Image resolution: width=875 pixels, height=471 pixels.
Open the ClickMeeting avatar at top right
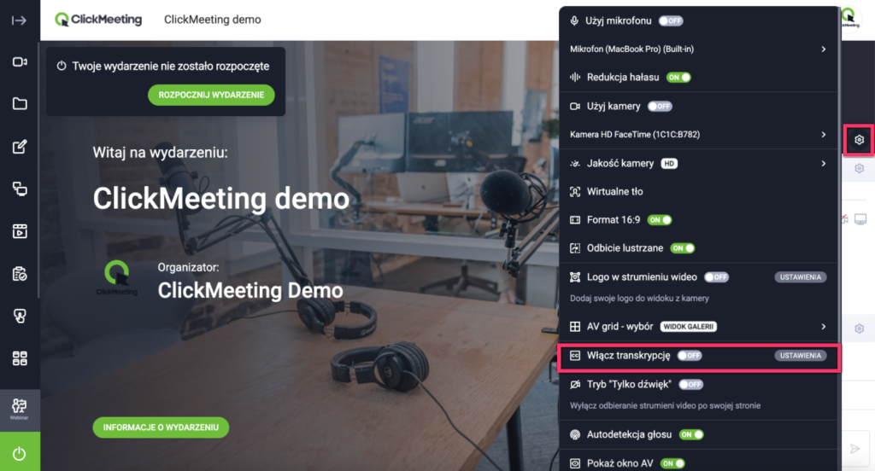pos(850,19)
